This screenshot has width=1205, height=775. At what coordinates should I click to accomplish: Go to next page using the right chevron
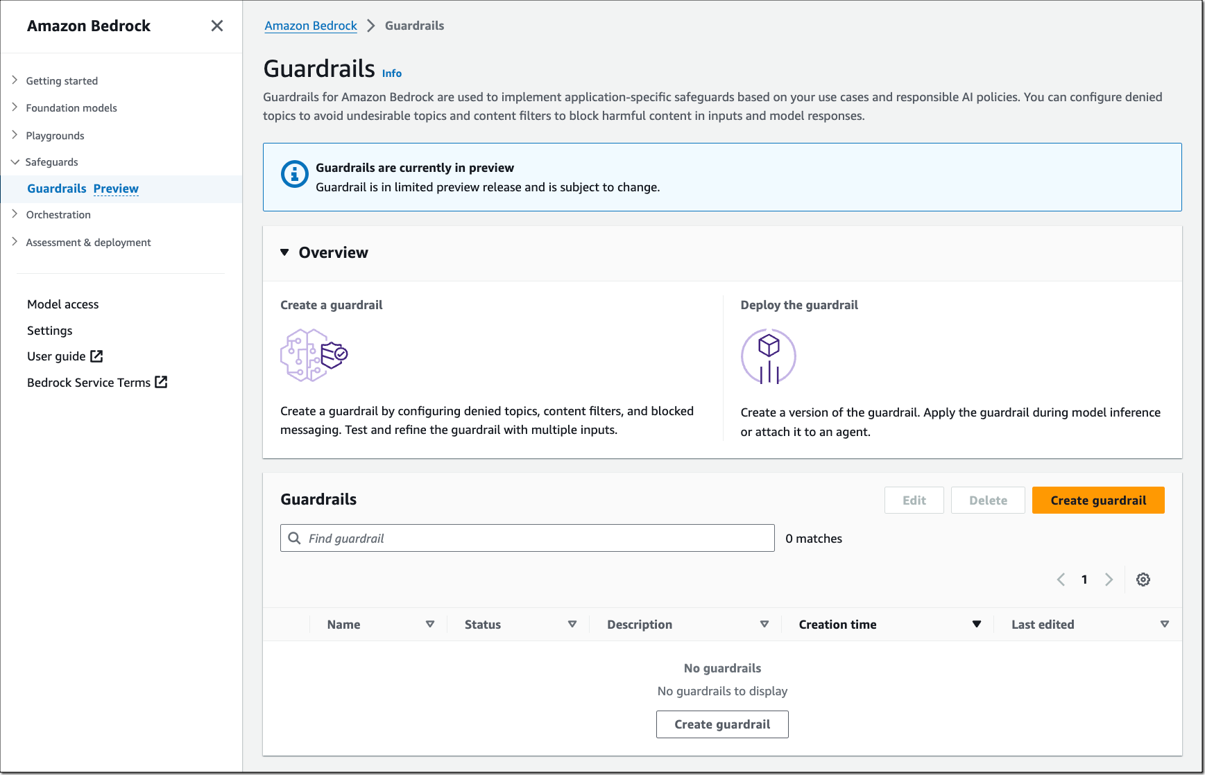[x=1109, y=580]
